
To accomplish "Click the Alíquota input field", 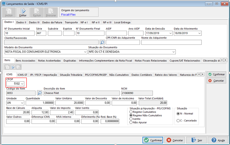I will pos(40,113).
